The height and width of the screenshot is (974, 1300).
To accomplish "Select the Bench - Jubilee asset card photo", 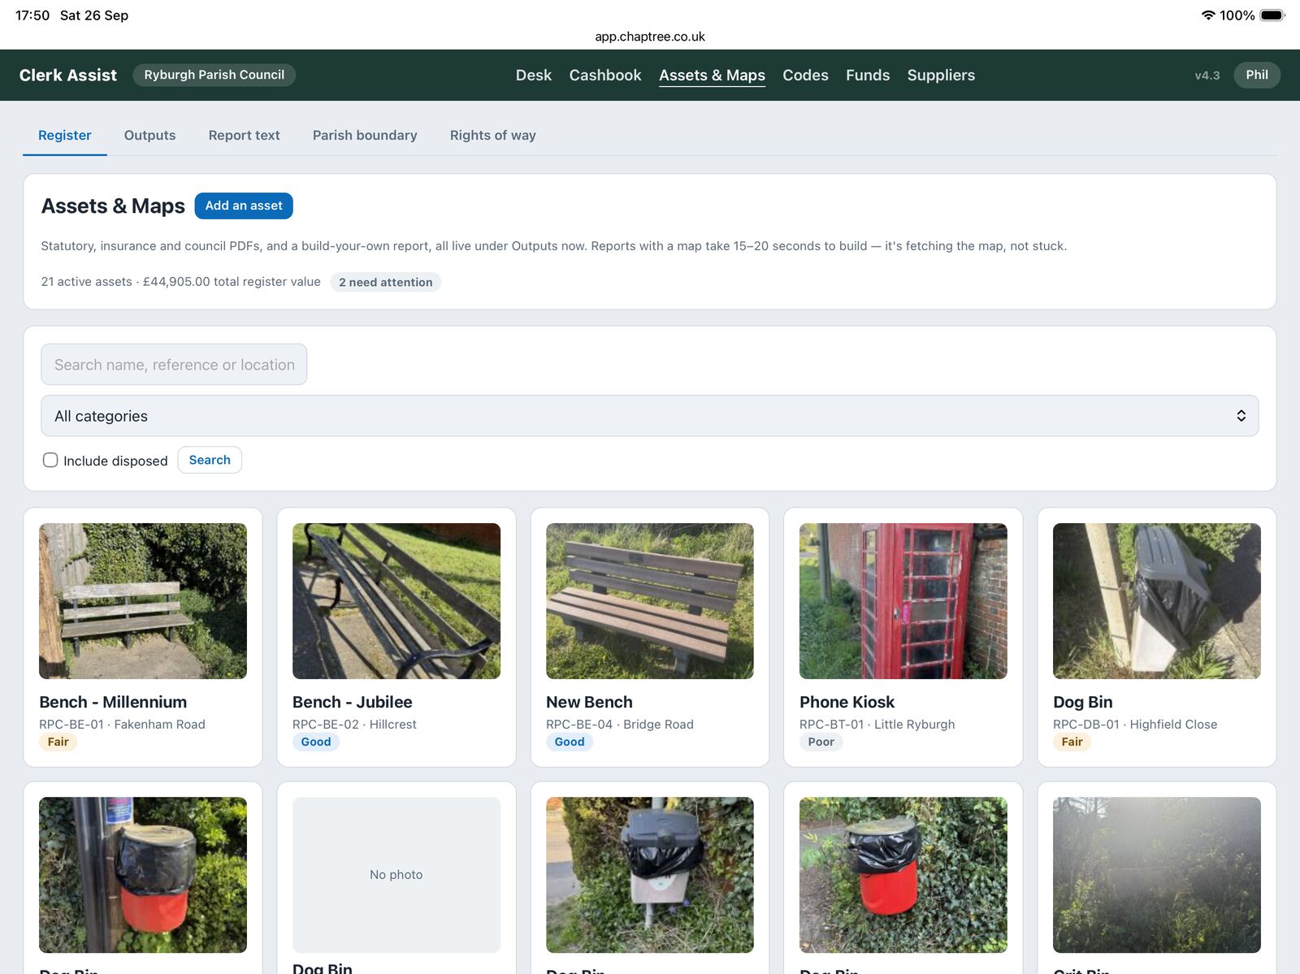I will click(396, 601).
